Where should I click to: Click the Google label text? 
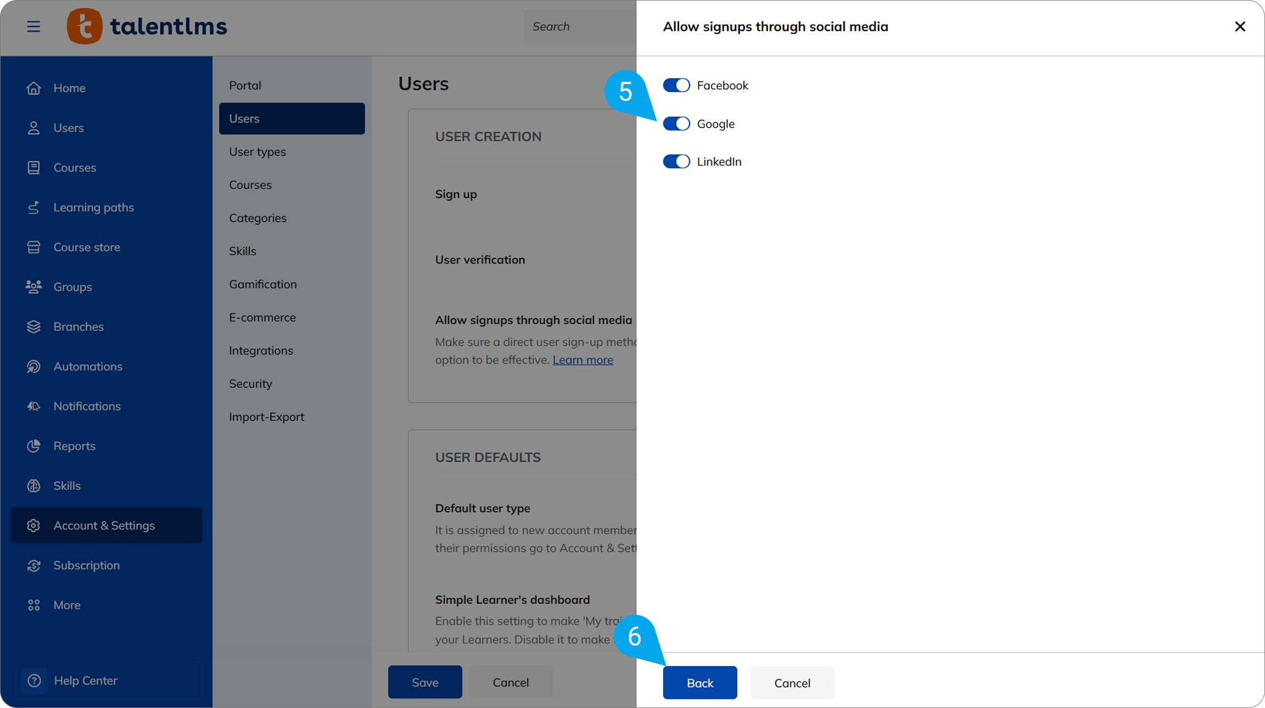[715, 124]
